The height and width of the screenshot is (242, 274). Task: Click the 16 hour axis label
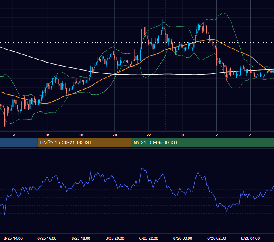pyautogui.click(x=47, y=135)
